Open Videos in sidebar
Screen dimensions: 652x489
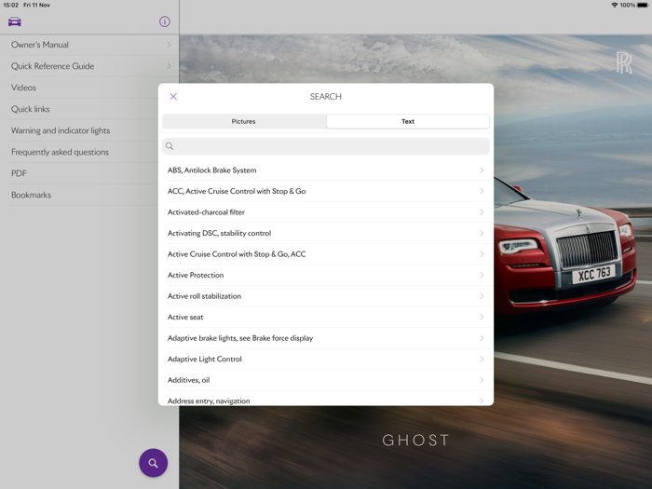79,88
